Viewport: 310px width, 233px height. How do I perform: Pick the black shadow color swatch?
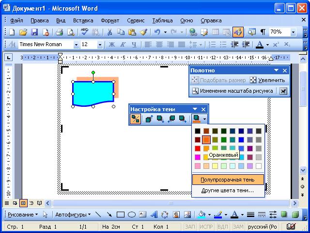pyautogui.click(x=197, y=131)
